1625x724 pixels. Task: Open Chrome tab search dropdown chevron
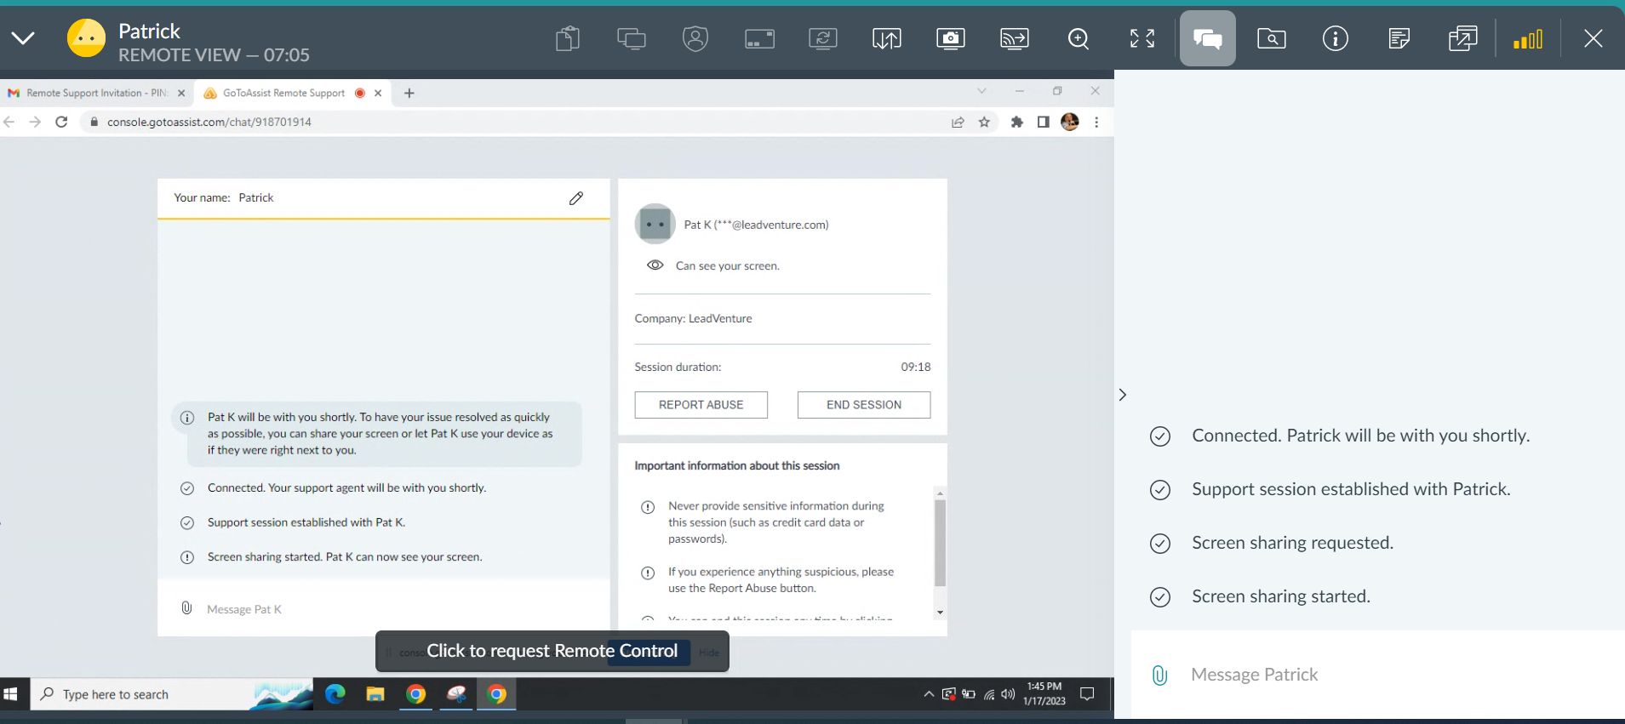[x=981, y=90]
